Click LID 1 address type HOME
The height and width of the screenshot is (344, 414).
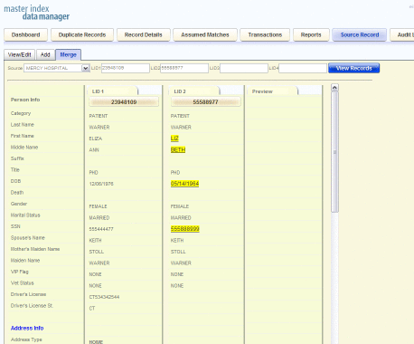point(96,342)
